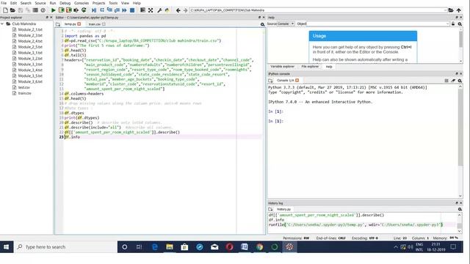Open train.csv in the project tree
The image size is (470, 264).
[x=24, y=93]
